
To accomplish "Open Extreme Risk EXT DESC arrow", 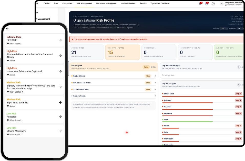I will tap(60, 40).
